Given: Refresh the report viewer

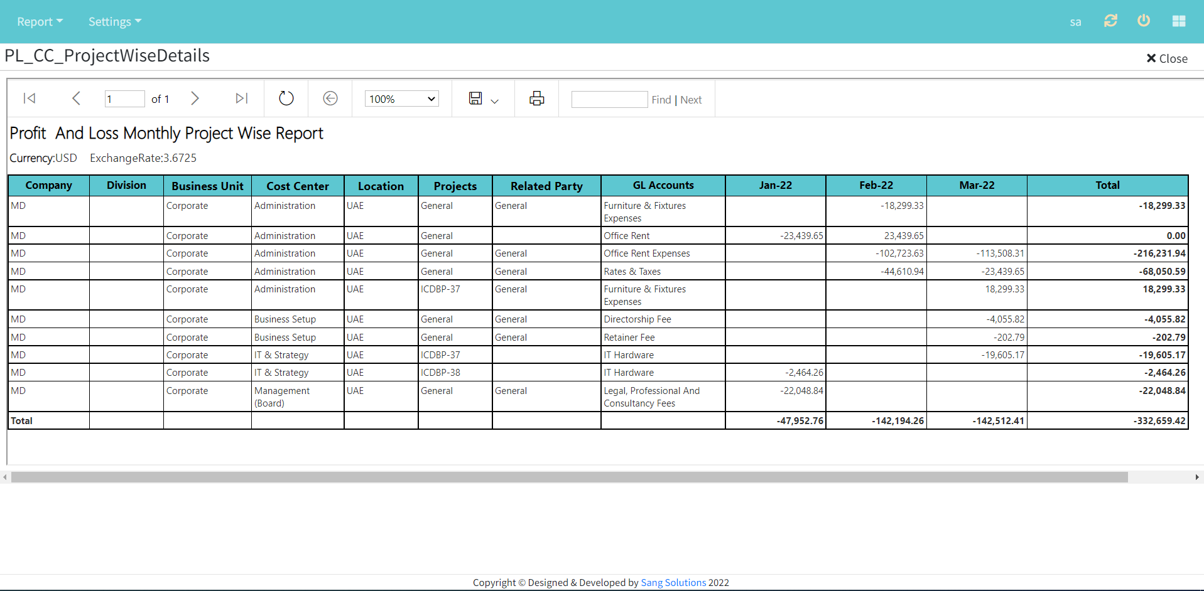Looking at the screenshot, I should click(x=286, y=98).
